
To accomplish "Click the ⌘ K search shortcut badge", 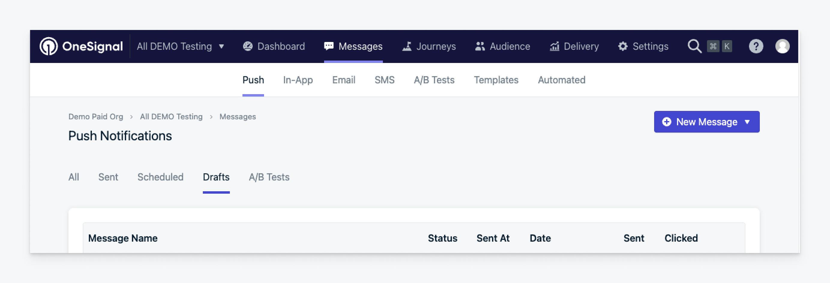I will [720, 46].
